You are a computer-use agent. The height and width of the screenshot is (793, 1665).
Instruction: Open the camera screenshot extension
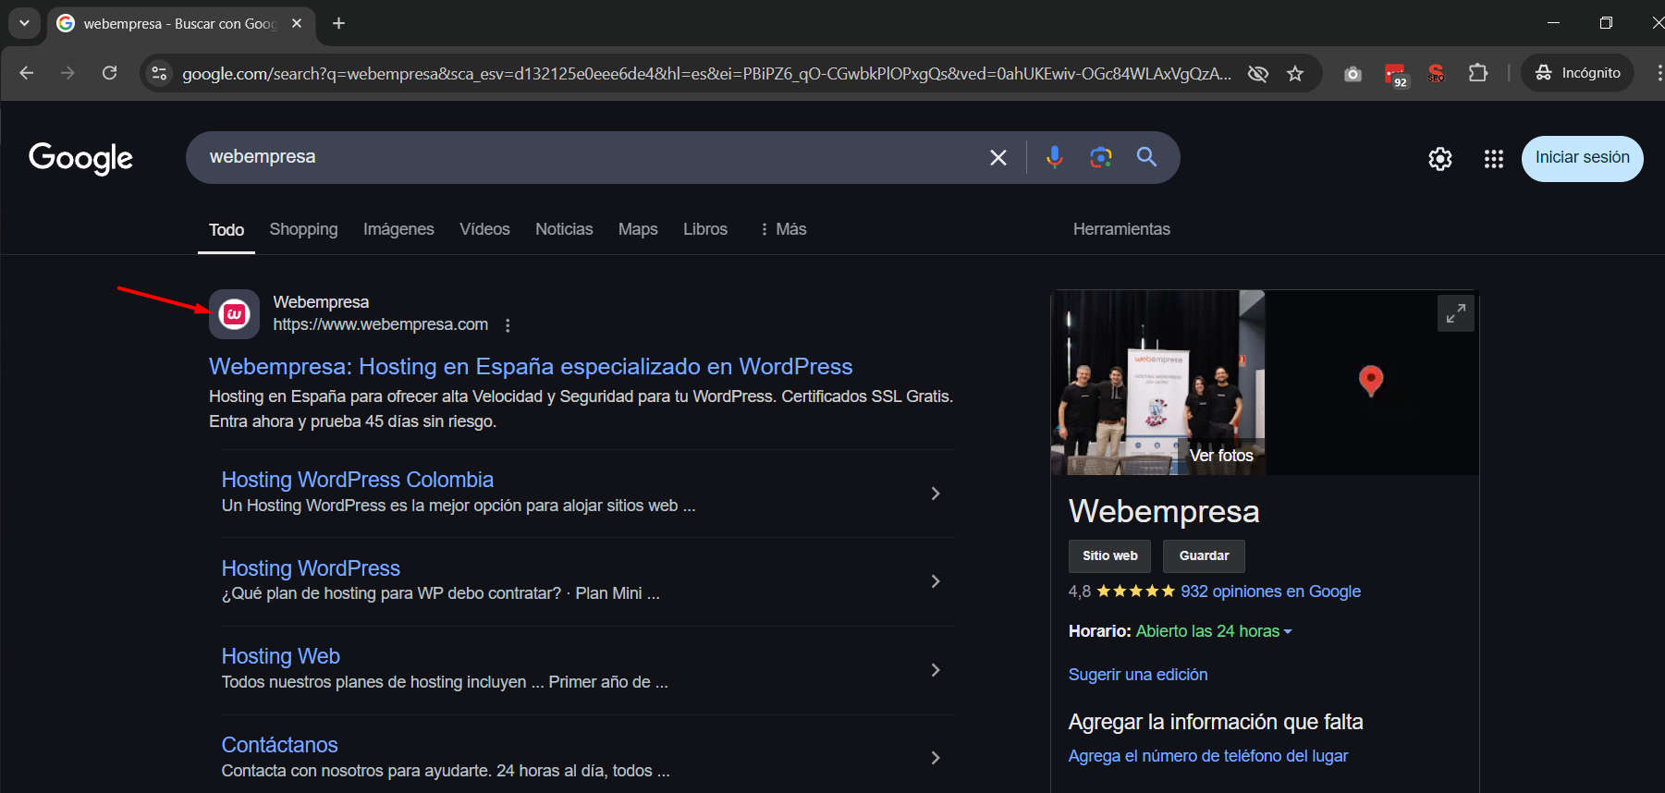(x=1353, y=74)
